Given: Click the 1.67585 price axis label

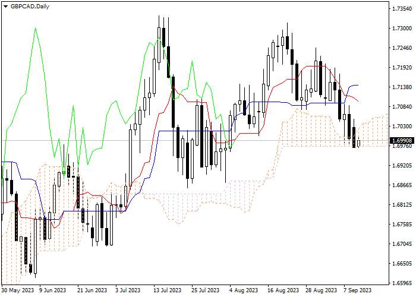Looking at the screenshot, I should pyautogui.click(x=402, y=225).
